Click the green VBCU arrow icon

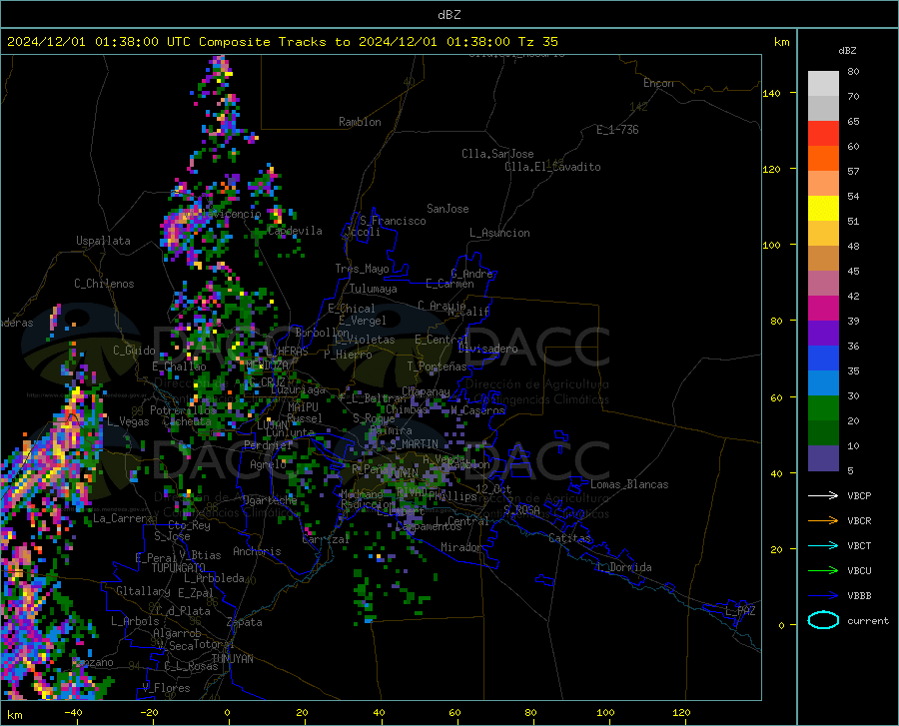(x=823, y=571)
